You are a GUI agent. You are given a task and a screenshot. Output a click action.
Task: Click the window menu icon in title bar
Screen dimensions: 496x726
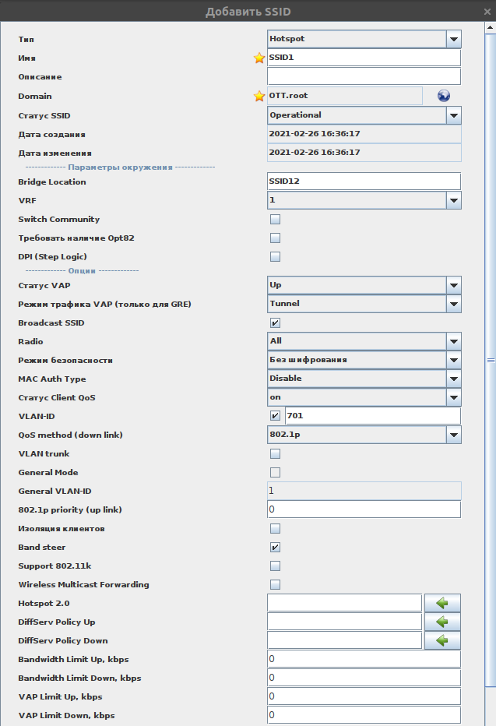[x=487, y=11]
